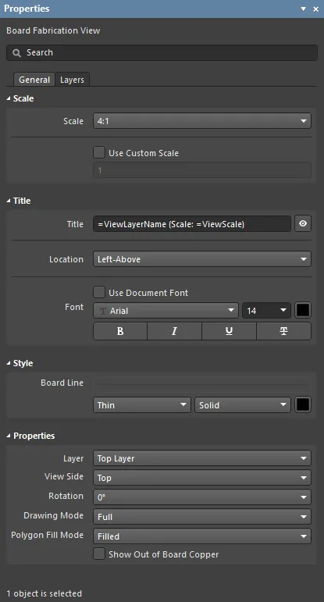Screen dimensions: 324x602
Task: Collapse the Title section
Action: pyautogui.click(x=9, y=201)
